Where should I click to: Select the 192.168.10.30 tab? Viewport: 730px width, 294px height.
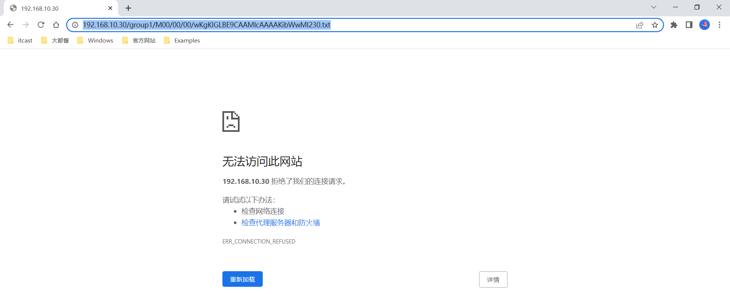tap(61, 8)
